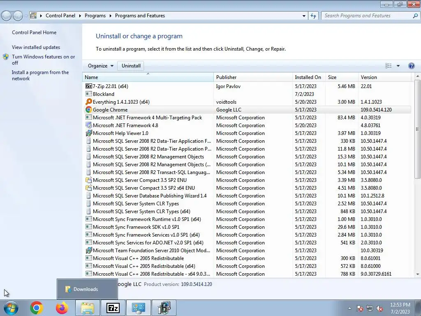Sort the list by the Publisher column
Image resolution: width=421 pixels, height=316 pixels.
tap(253, 77)
